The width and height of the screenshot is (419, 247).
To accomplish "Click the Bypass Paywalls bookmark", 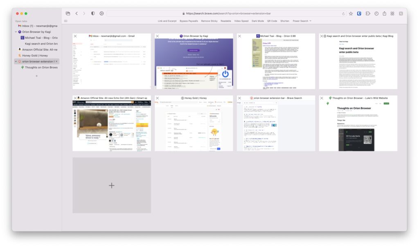I will pos(189,21).
